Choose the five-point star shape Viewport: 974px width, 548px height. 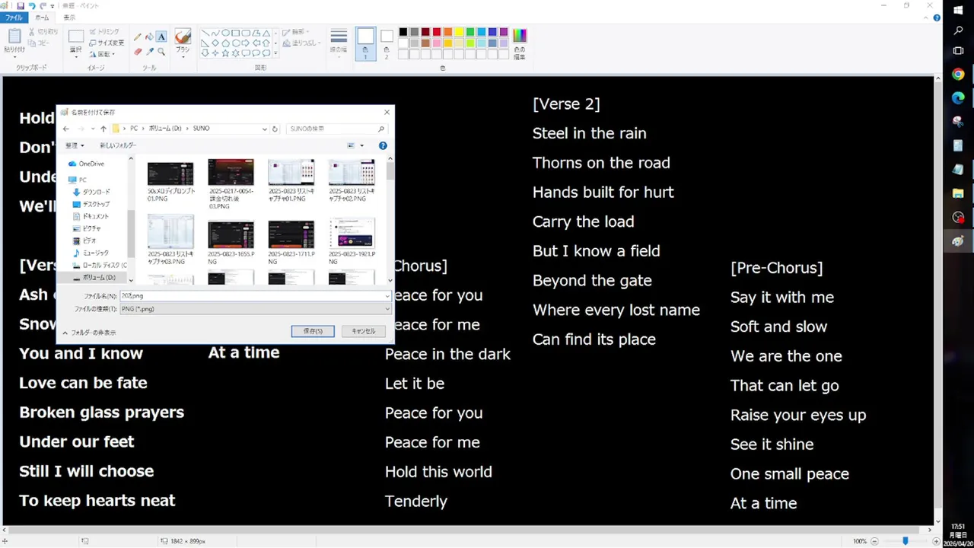click(225, 53)
